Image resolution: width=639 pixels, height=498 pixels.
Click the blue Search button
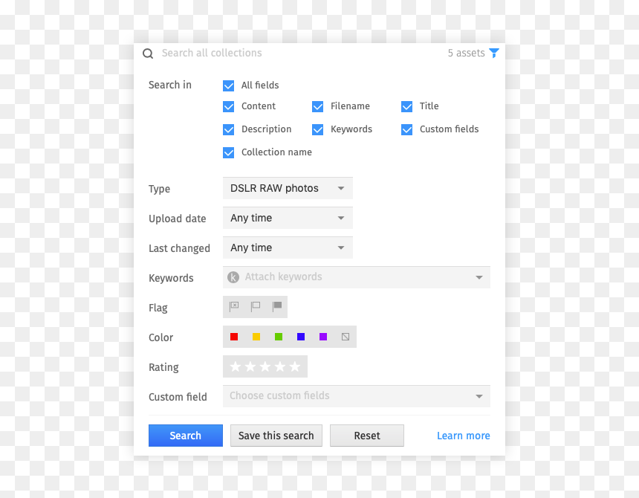186,436
